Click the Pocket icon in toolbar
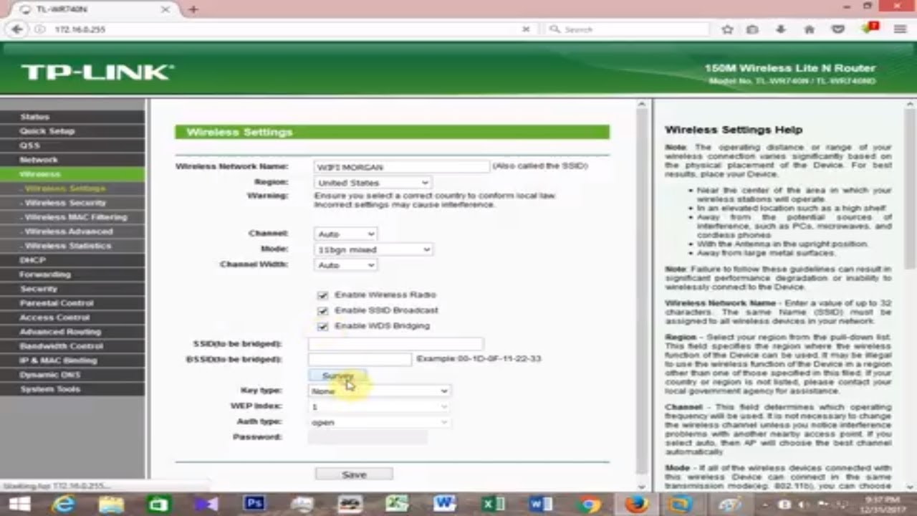The height and width of the screenshot is (516, 917). (x=837, y=29)
